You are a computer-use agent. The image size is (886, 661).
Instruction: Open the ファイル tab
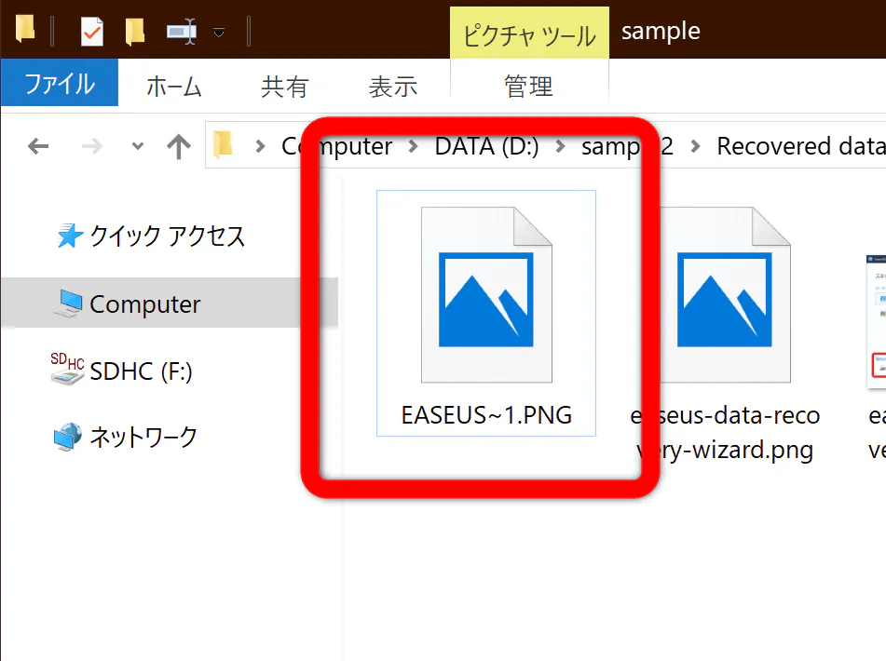60,84
